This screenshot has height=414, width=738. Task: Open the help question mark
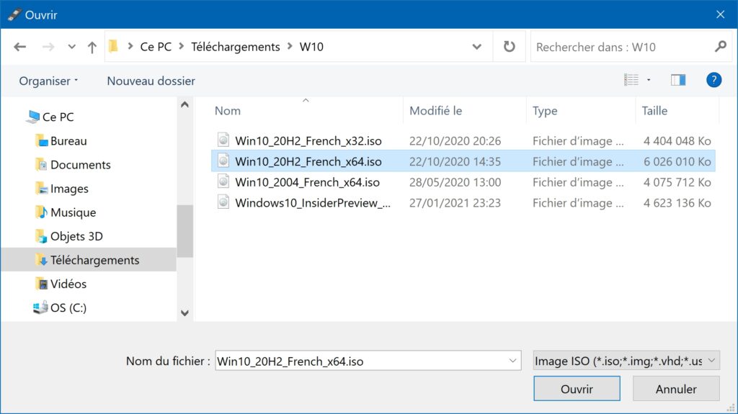(713, 80)
